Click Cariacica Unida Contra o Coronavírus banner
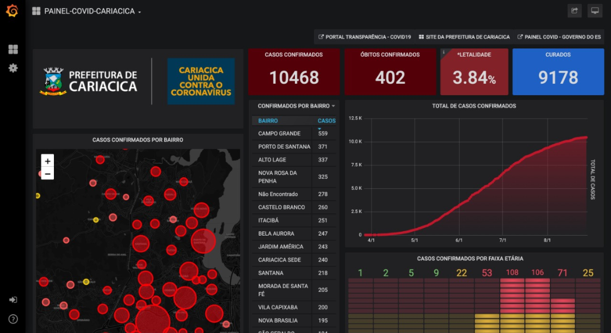This screenshot has height=333, width=611. click(x=201, y=81)
